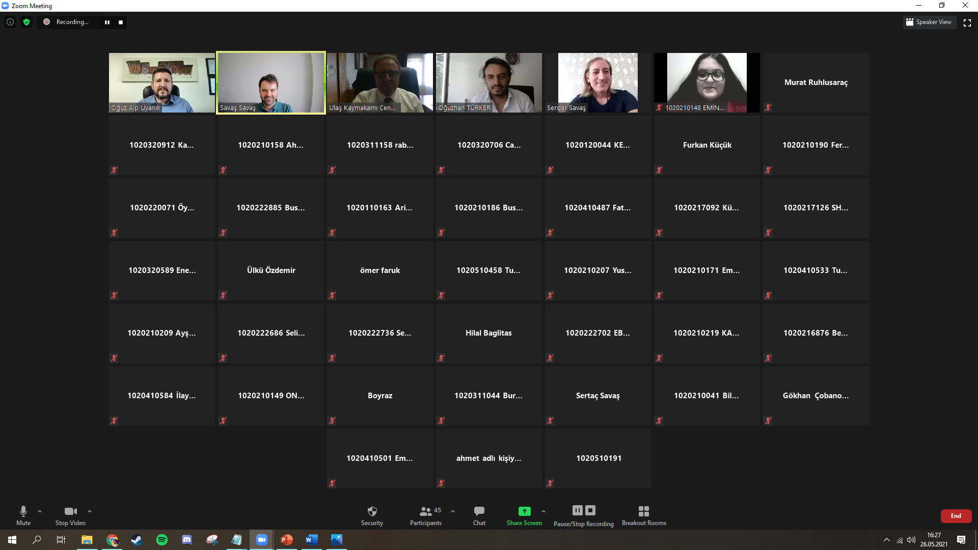Click muted mic icon on Boyraz tile
The height and width of the screenshot is (550, 978).
point(332,421)
